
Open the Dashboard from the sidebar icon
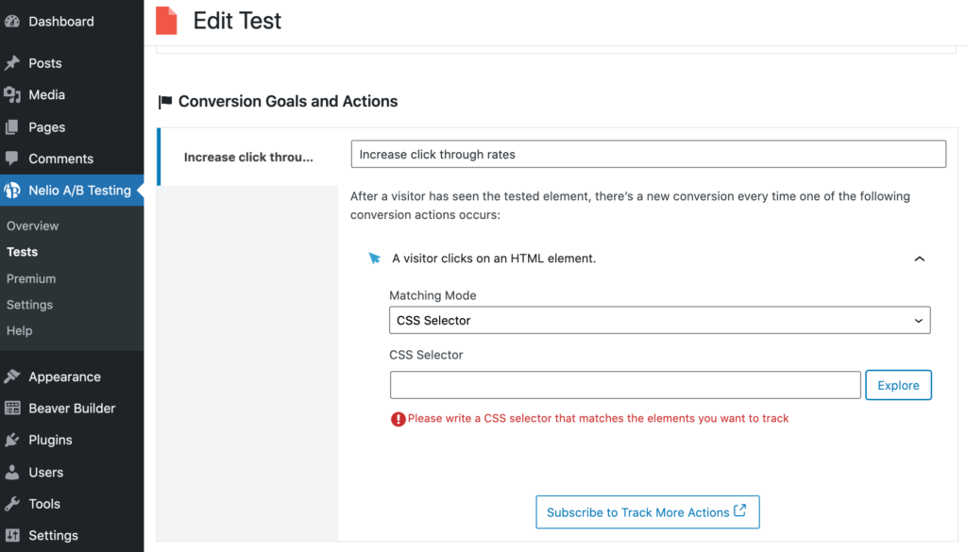click(13, 21)
